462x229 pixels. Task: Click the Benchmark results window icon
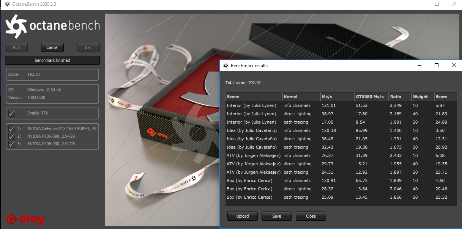pos(226,66)
